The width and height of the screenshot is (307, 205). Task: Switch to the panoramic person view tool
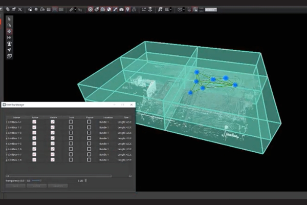(x=9, y=44)
